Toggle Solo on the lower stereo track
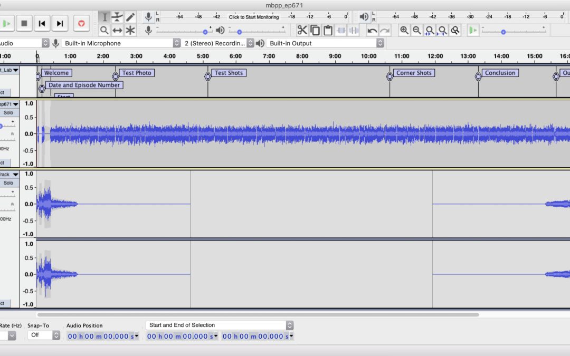The image size is (570, 356). click(x=8, y=183)
